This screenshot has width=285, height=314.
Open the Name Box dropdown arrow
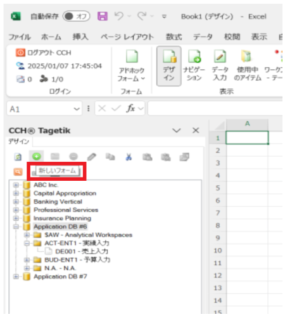[x=77, y=109]
